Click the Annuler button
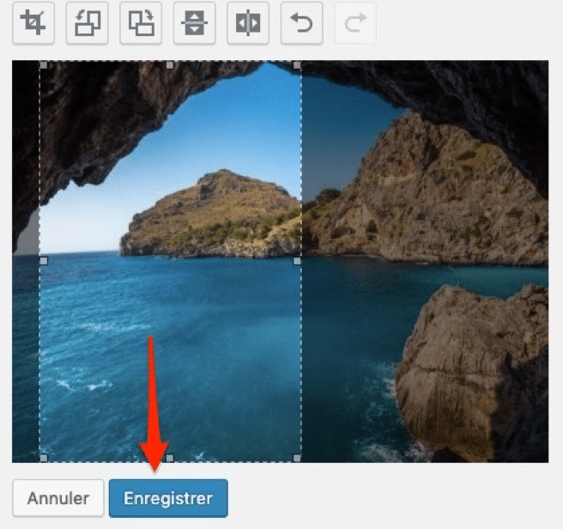This screenshot has width=563, height=529. [x=58, y=498]
